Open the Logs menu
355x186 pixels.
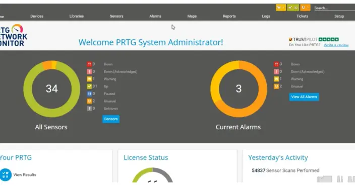pyautogui.click(x=266, y=16)
